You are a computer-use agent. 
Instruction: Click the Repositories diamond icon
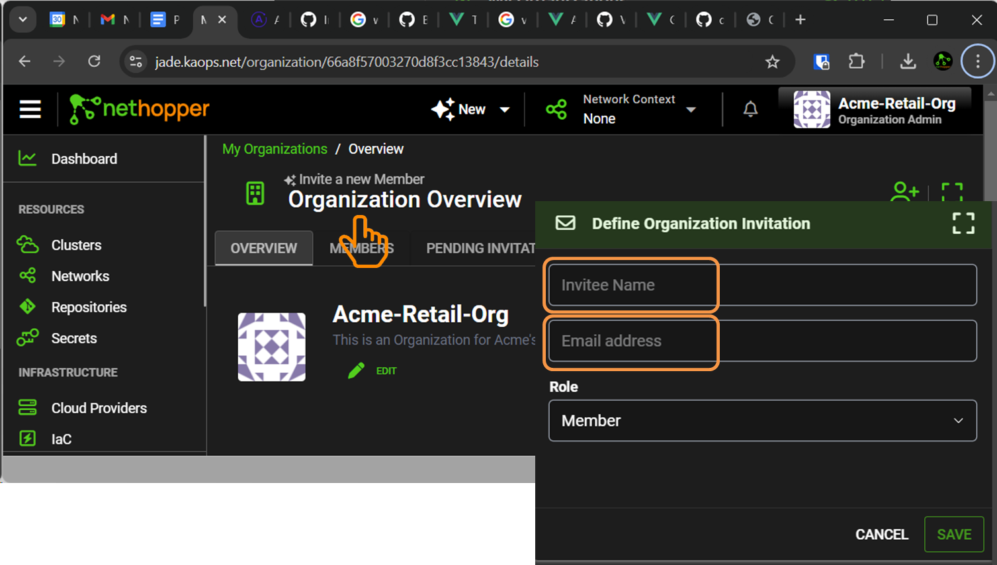pyautogui.click(x=27, y=307)
